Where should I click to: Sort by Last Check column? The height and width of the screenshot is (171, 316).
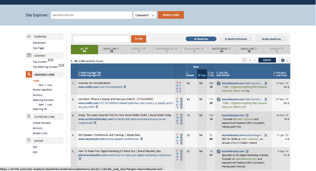tap(280, 75)
